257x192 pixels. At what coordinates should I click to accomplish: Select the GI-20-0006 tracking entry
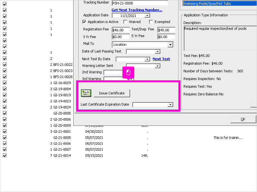pos(62,119)
